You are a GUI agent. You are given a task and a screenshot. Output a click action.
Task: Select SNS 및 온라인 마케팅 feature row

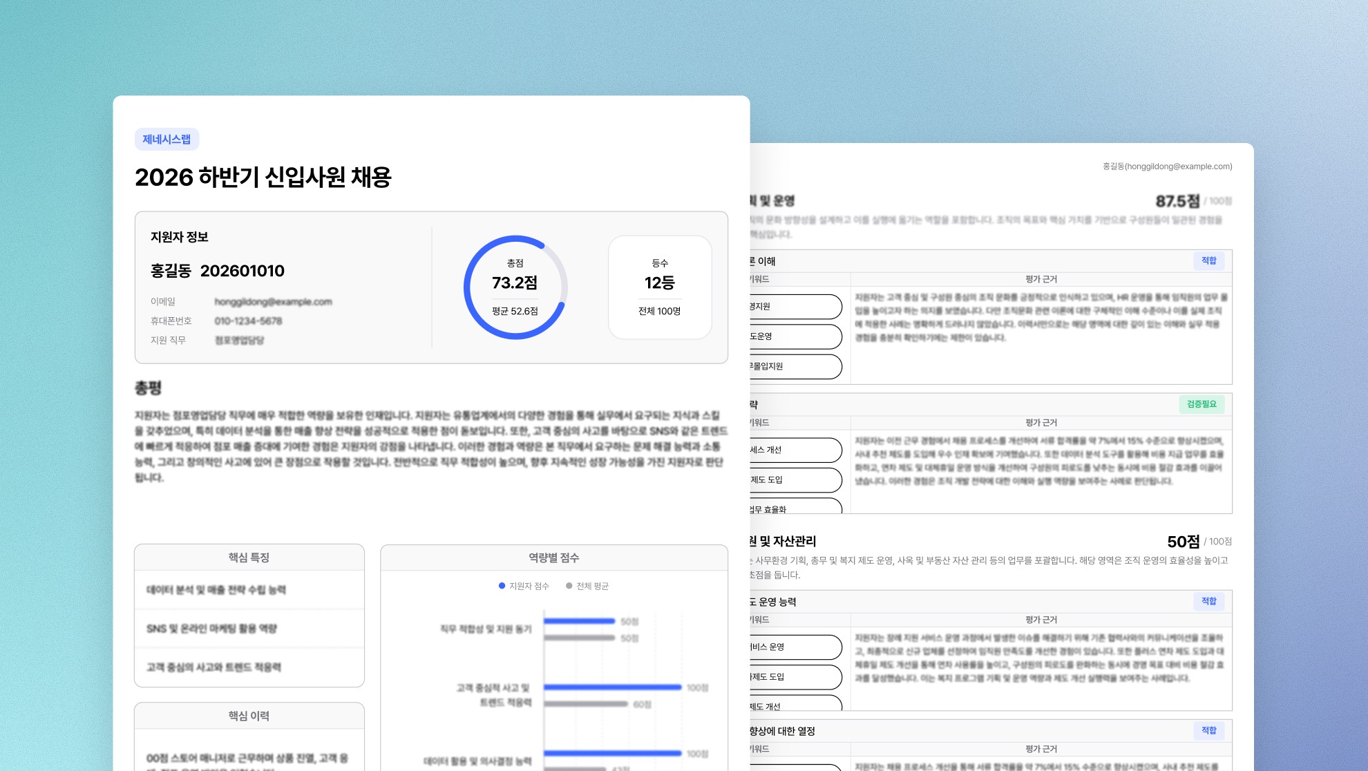point(211,629)
